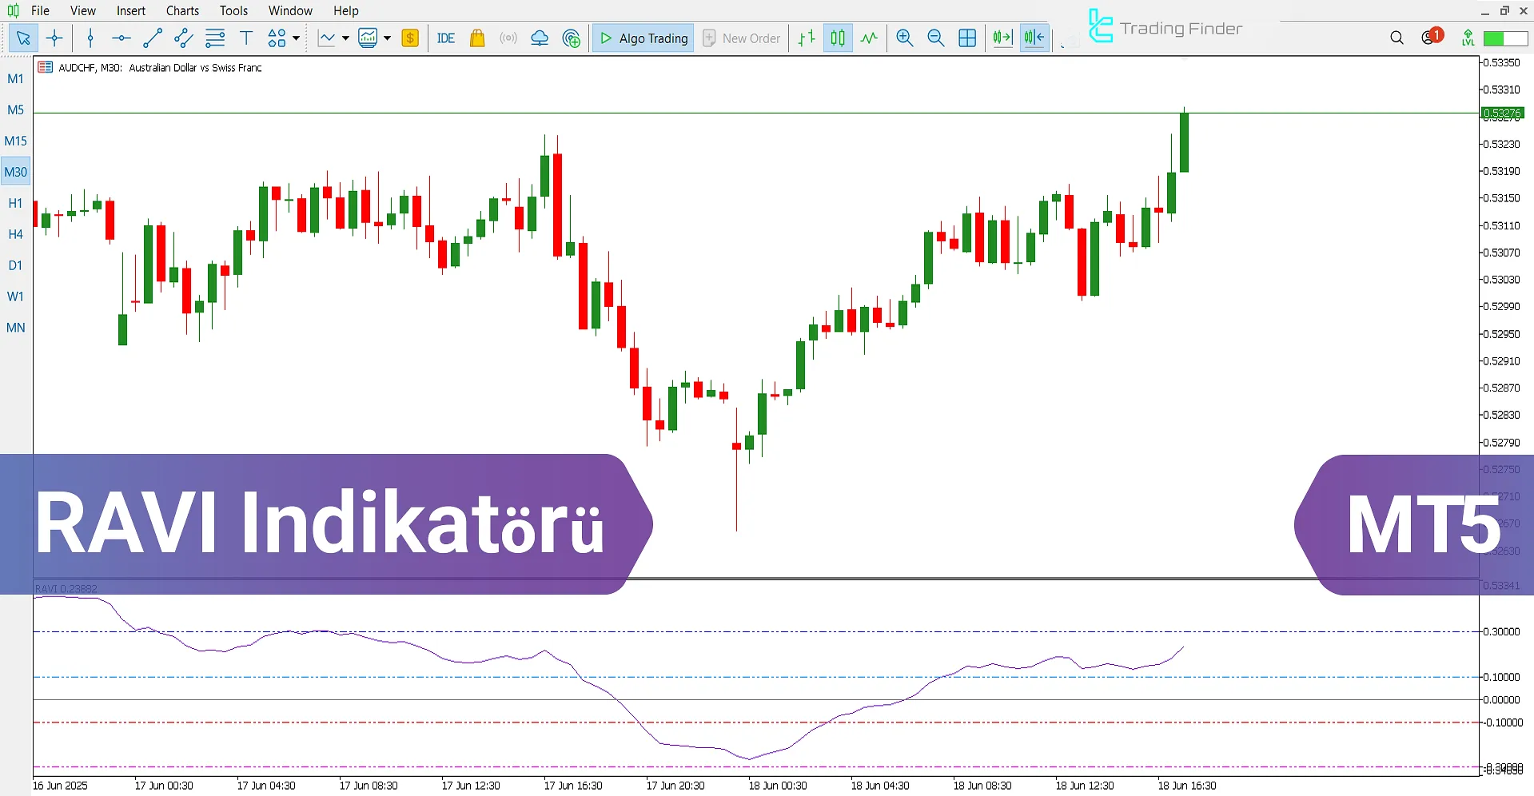Activate the crosshair tool
This screenshot has width=1534, height=796.
tap(54, 38)
